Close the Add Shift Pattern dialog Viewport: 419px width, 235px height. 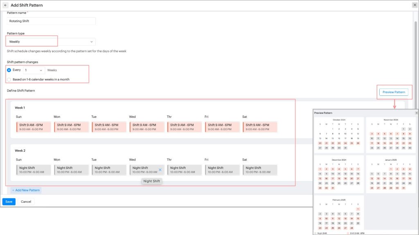point(414,5)
